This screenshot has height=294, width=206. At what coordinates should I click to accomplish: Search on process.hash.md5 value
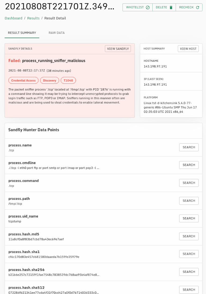[x=189, y=236]
